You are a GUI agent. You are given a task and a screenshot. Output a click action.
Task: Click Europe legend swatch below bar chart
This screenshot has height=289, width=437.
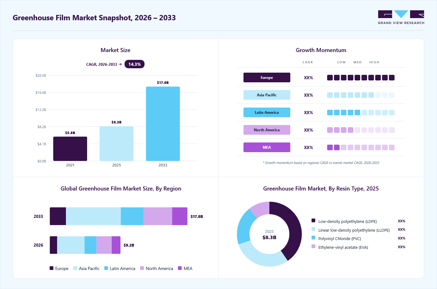[x=52, y=268]
